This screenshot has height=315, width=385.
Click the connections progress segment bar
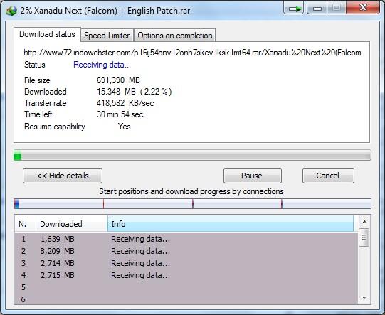[192, 204]
